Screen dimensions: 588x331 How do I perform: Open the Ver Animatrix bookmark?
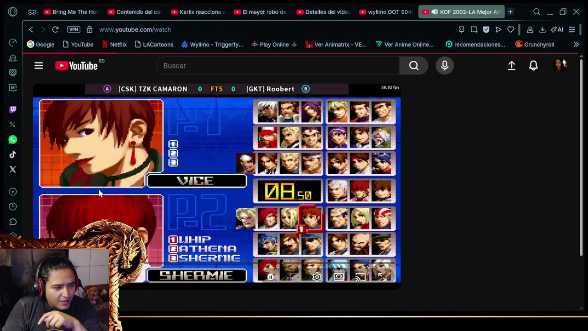tap(336, 45)
